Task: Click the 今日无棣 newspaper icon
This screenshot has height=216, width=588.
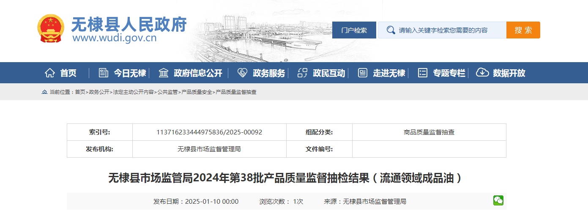Action: pos(104,73)
